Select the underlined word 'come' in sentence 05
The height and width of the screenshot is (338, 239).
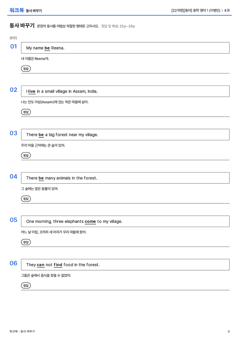point(90,221)
